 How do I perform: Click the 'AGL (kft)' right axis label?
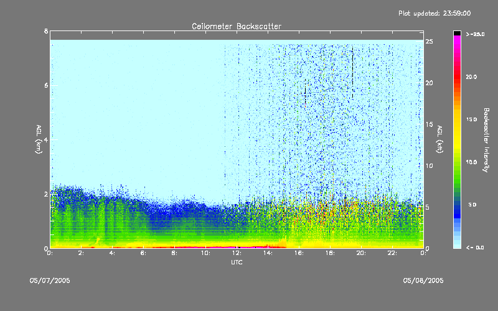coord(439,139)
